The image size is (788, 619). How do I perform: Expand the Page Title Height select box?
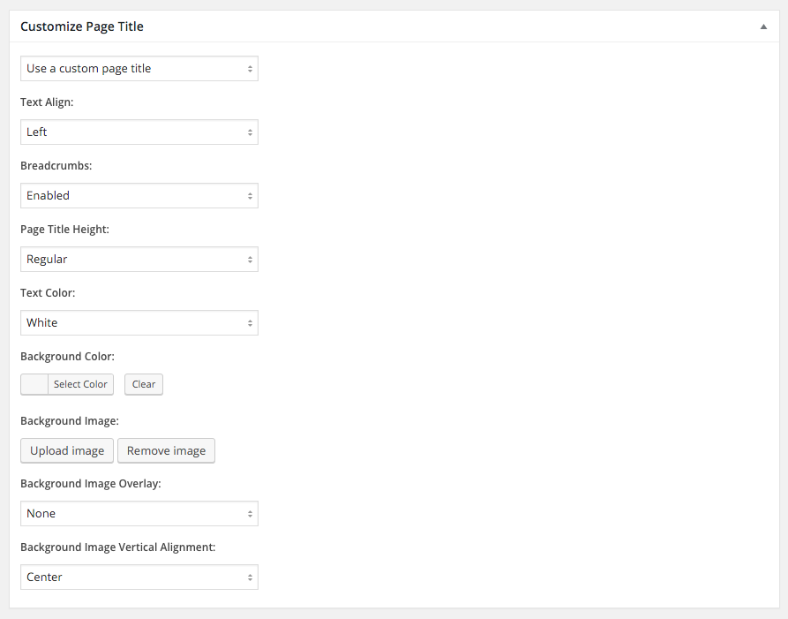(x=139, y=260)
